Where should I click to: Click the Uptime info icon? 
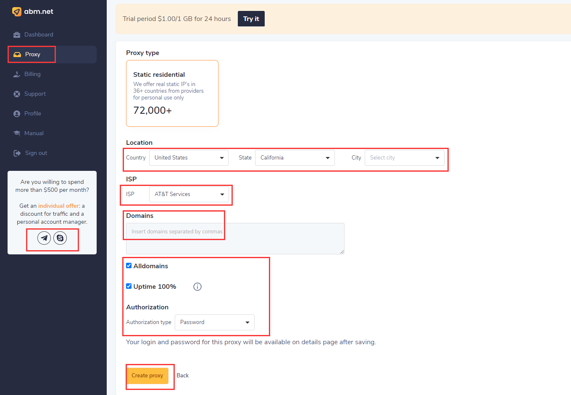[x=197, y=287]
